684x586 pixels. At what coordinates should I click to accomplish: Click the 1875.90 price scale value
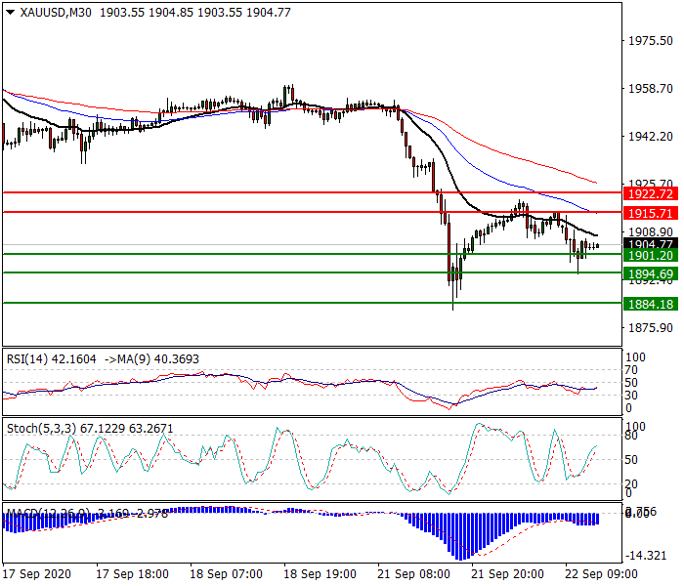pos(651,328)
